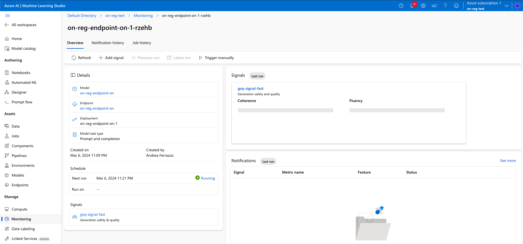Open settings gear in header
The image size is (523, 244).
click(x=423, y=6)
